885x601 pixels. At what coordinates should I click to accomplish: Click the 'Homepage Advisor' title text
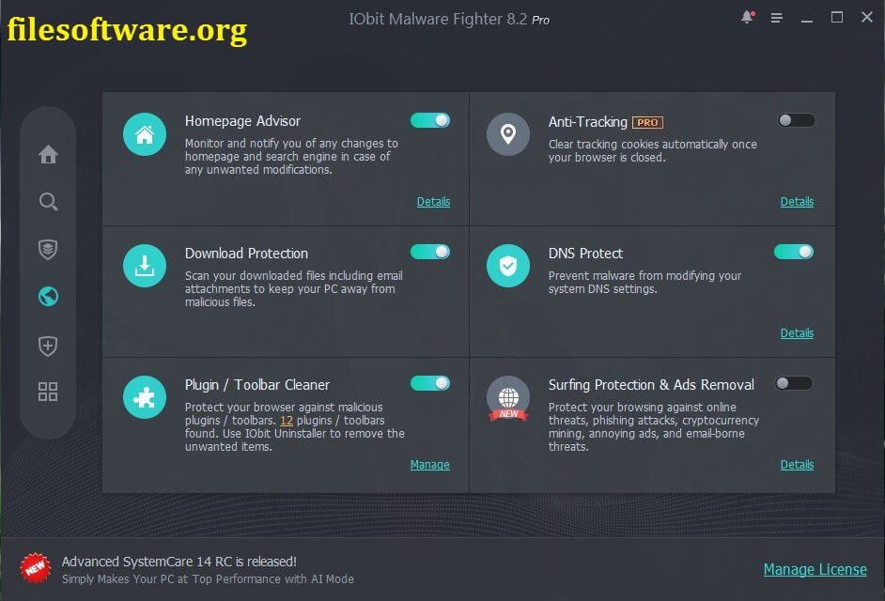point(242,121)
